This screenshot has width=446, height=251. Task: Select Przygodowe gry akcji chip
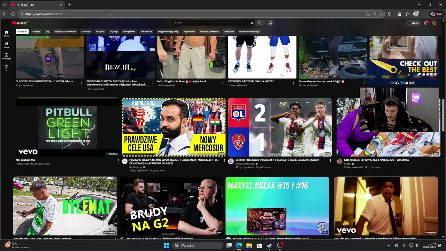(168, 31)
